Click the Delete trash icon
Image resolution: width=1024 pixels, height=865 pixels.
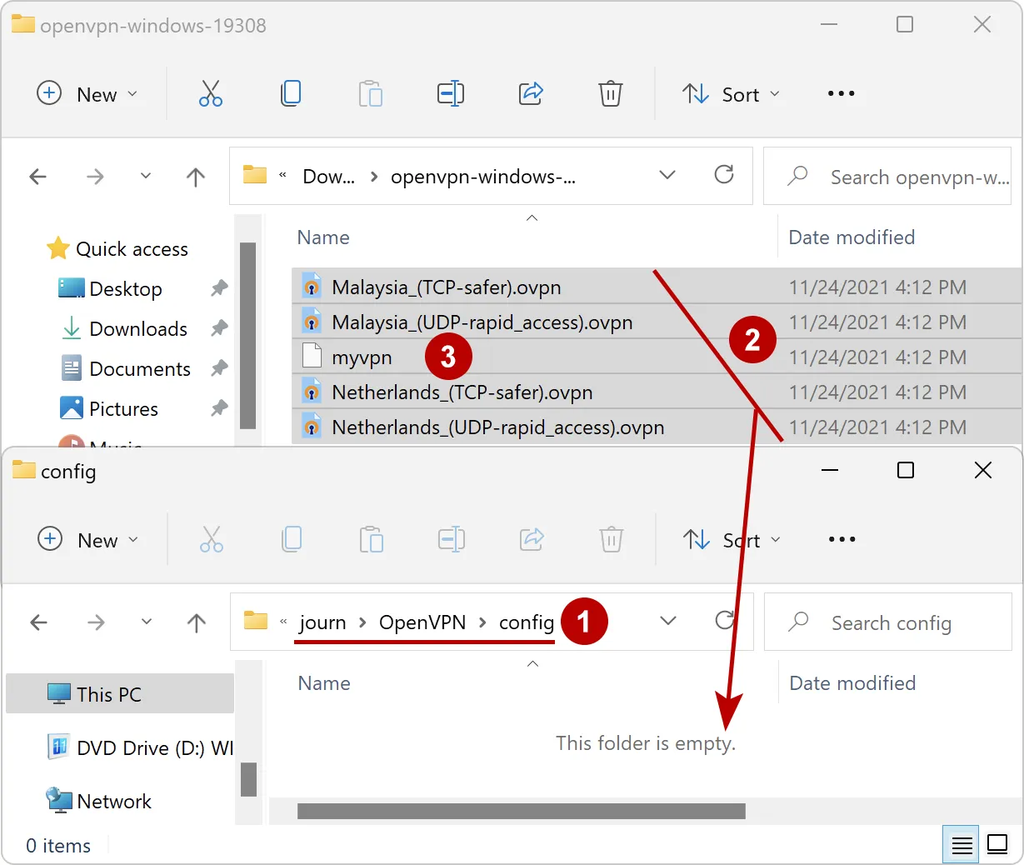[611, 93]
